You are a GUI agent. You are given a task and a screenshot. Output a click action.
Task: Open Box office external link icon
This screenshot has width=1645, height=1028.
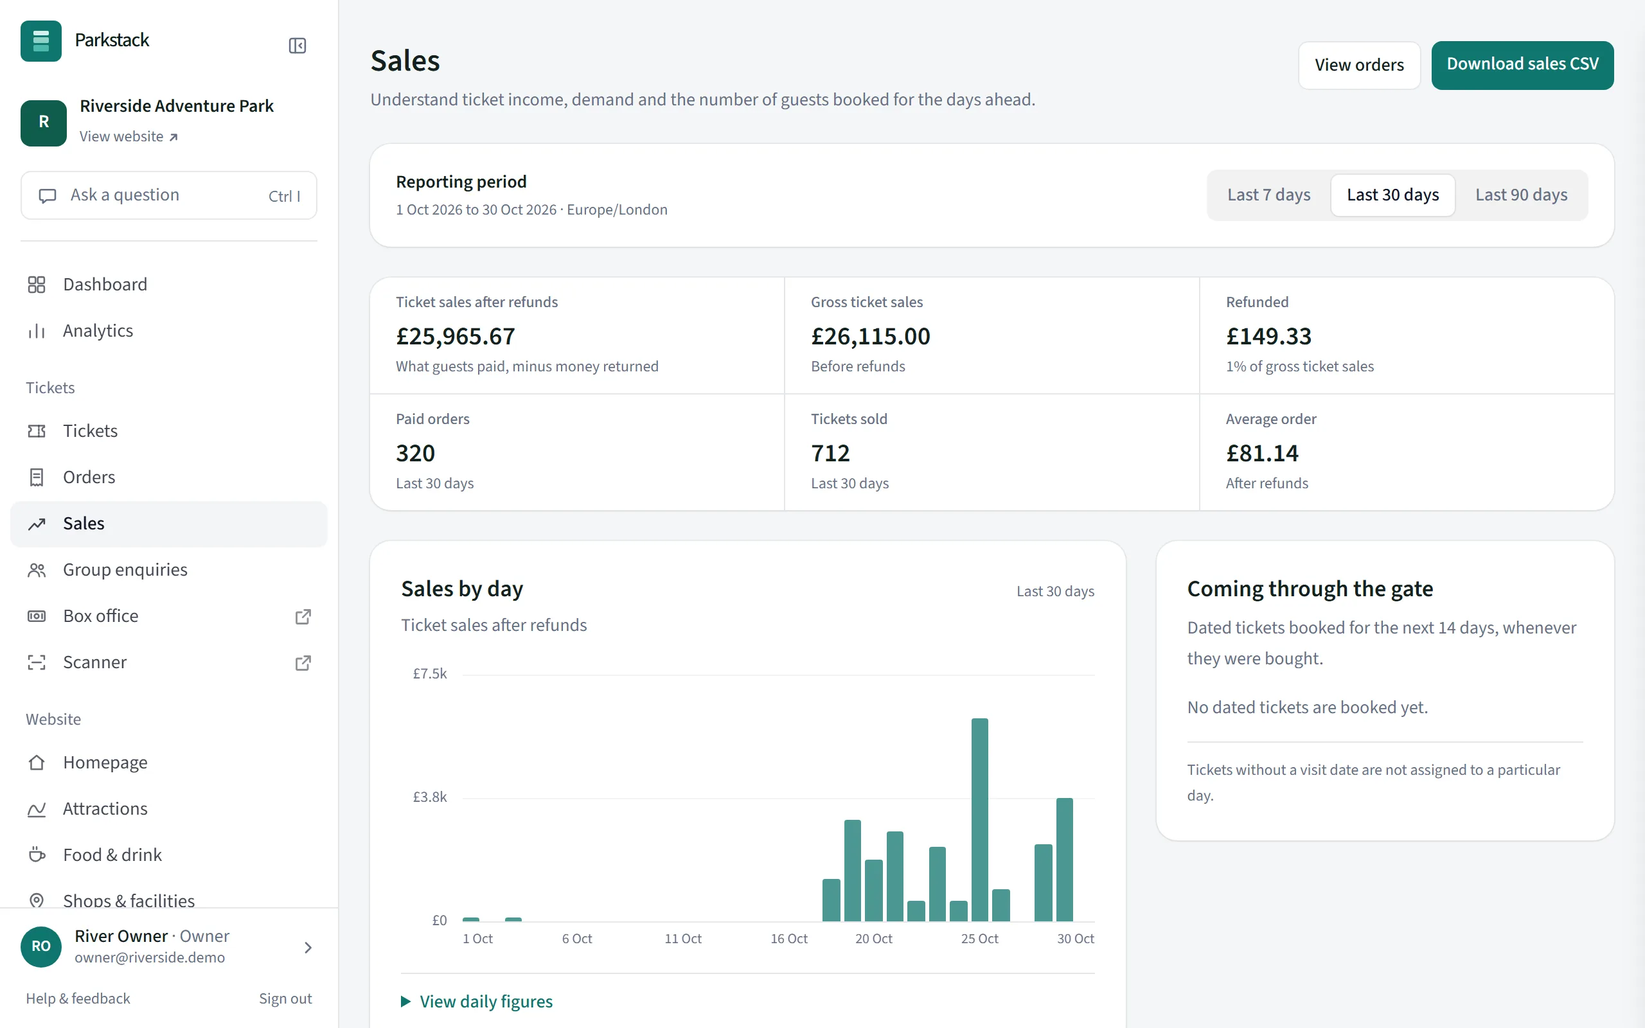[303, 616]
